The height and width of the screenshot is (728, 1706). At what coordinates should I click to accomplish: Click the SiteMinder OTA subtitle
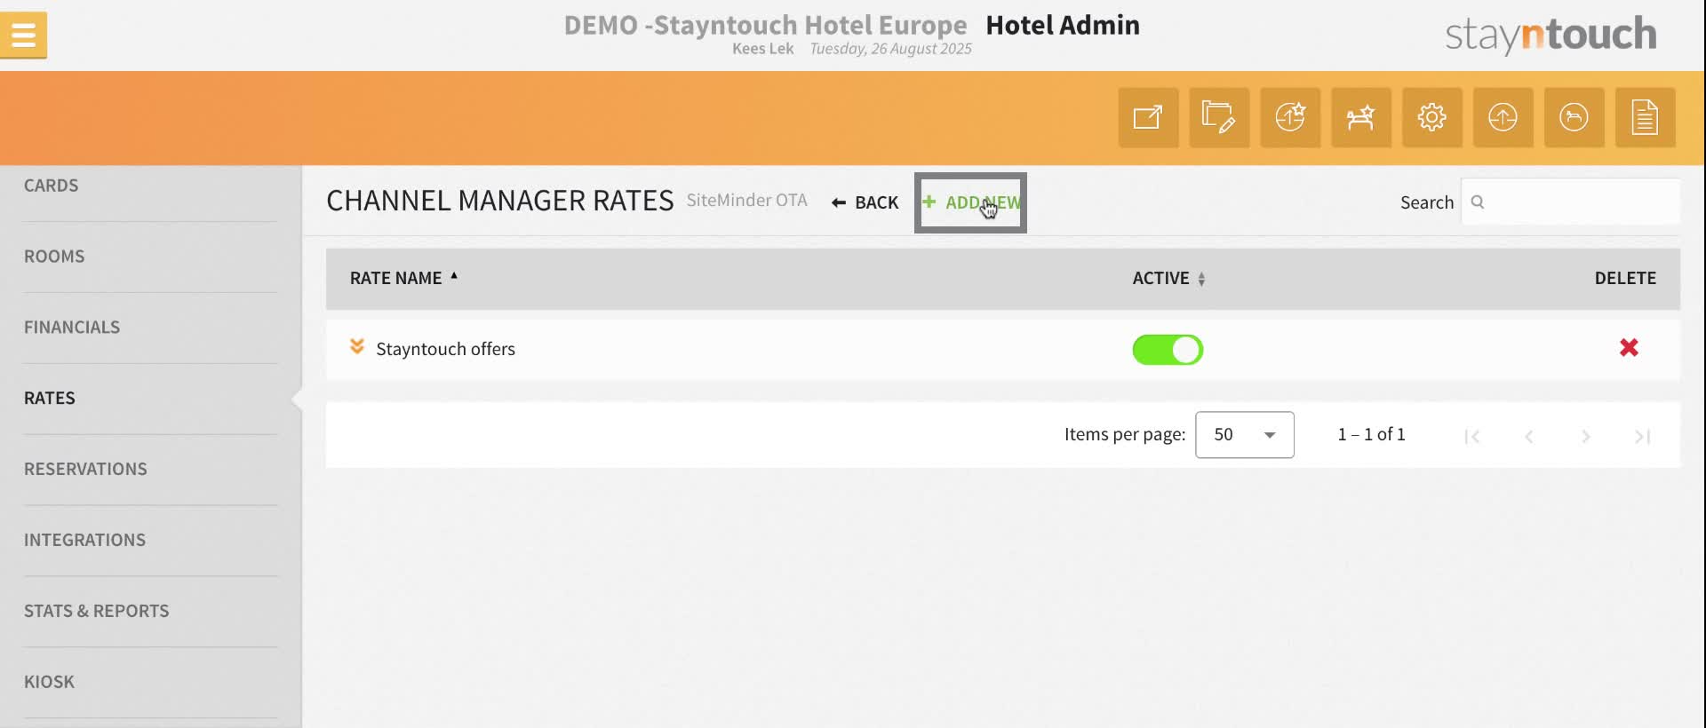point(746,201)
